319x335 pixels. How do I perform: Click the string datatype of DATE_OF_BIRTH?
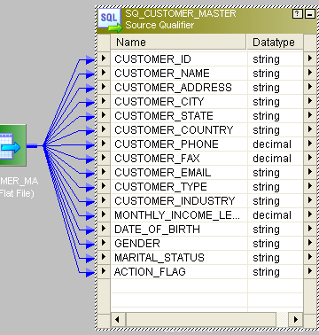(x=266, y=230)
